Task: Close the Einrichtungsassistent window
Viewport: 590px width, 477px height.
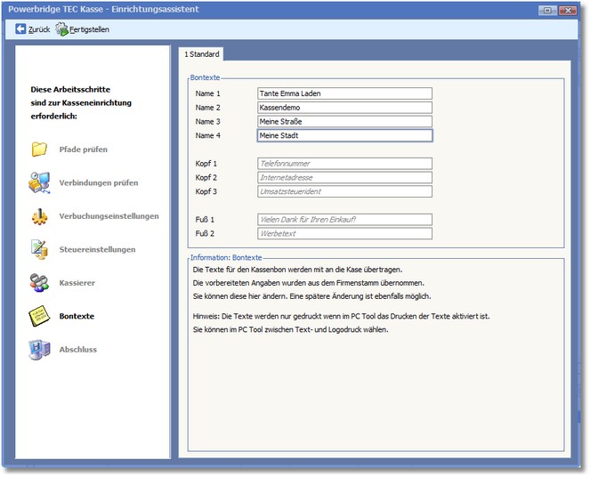Action: click(x=569, y=9)
